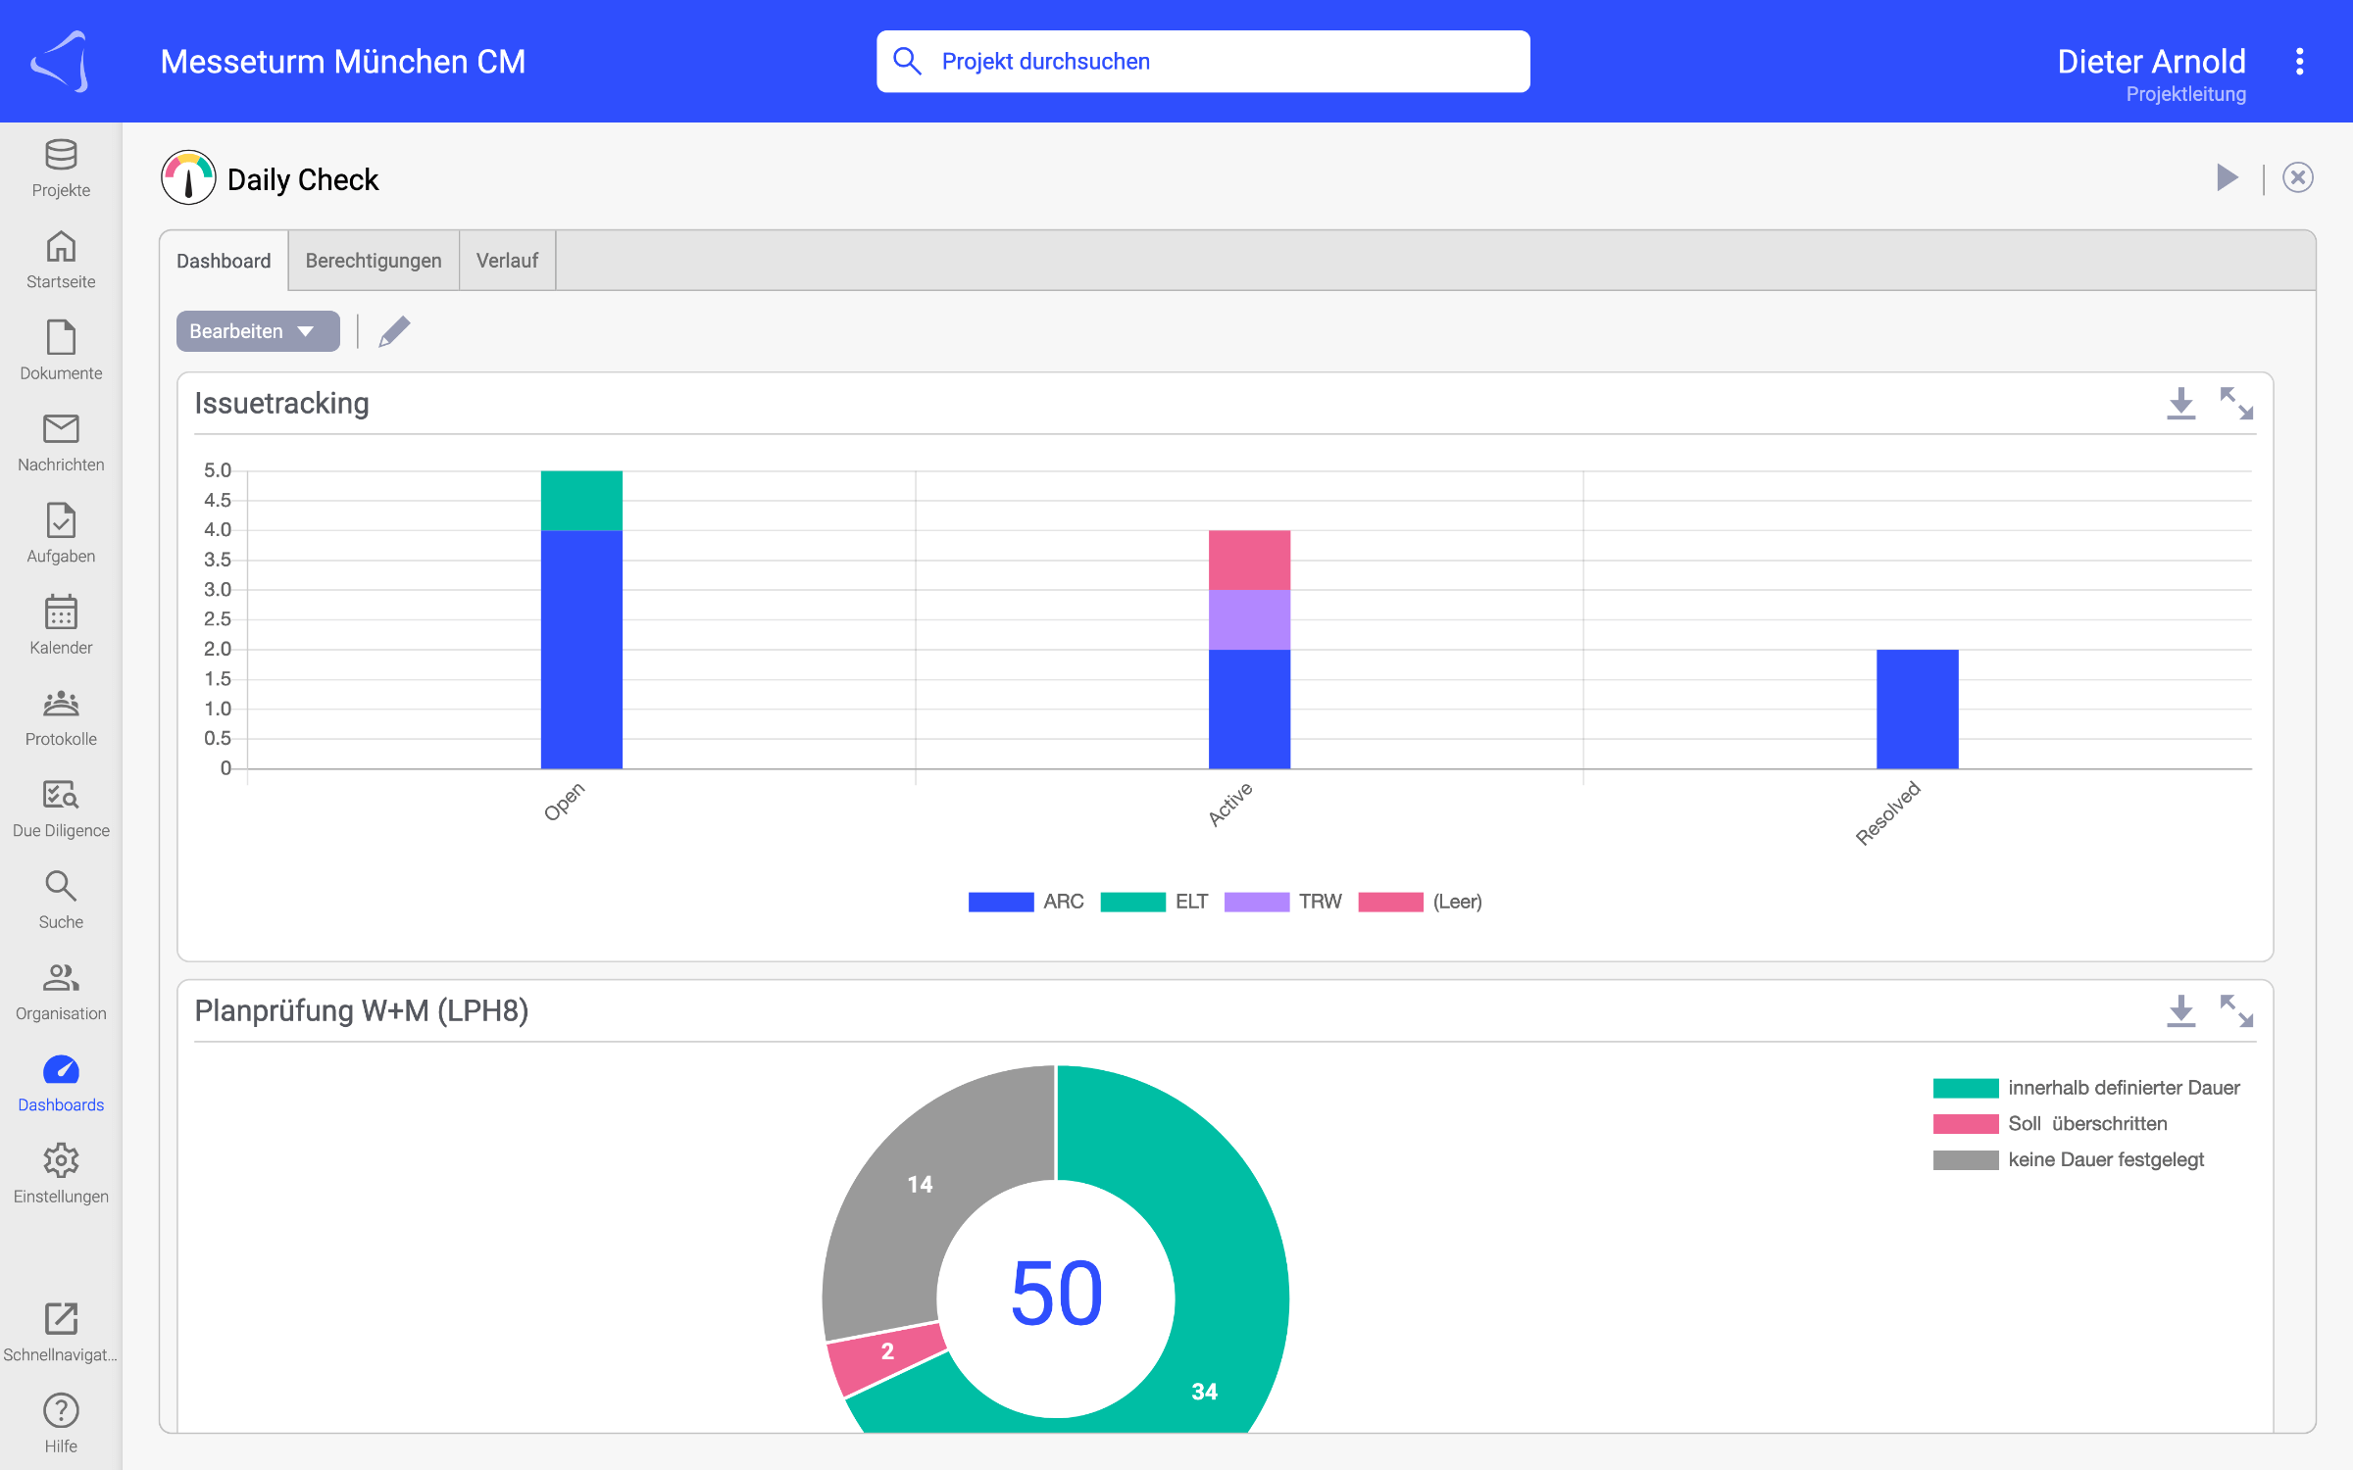Toggle the ARC legend swatch
The image size is (2353, 1470).
1001,902
